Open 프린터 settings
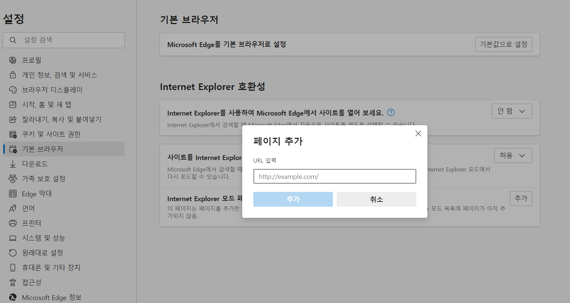Image resolution: width=570 pixels, height=303 pixels. click(64, 223)
